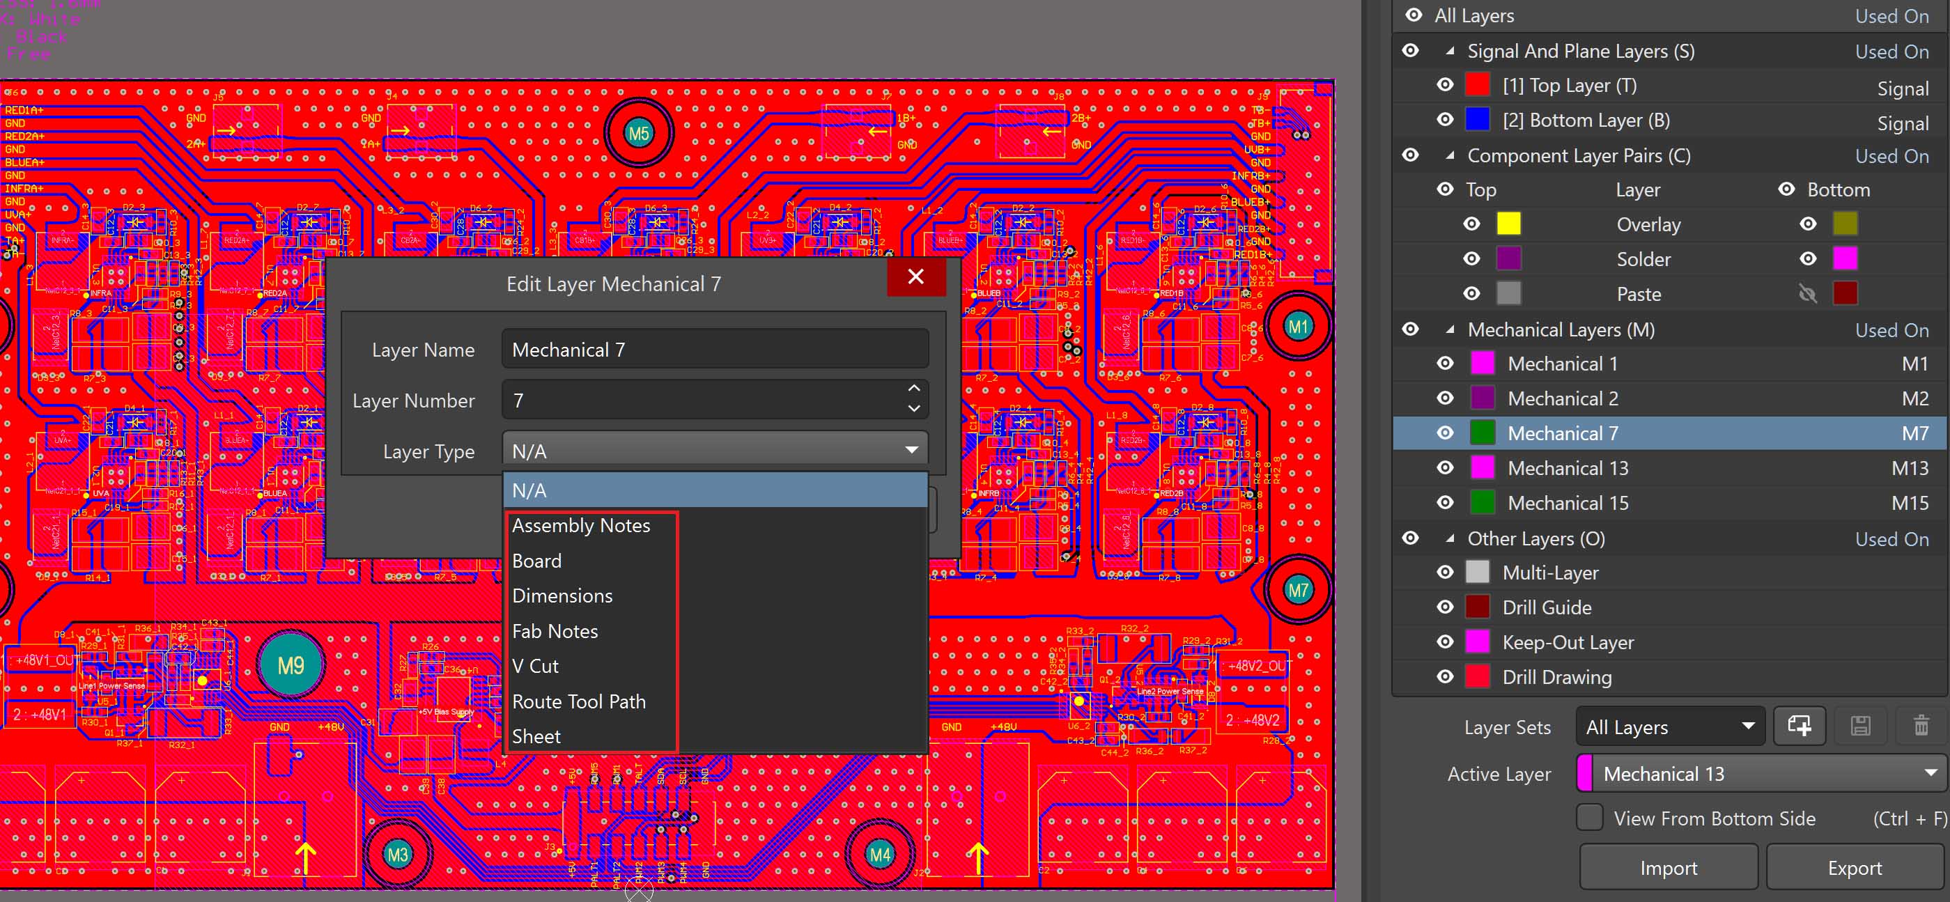Screen dimensions: 1950x902
Task: Click the add new layer set icon
Action: click(1800, 726)
